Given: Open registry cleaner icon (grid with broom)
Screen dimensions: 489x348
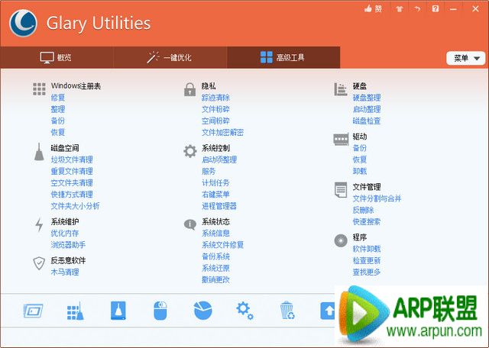Looking at the screenshot, I should 76,311.
